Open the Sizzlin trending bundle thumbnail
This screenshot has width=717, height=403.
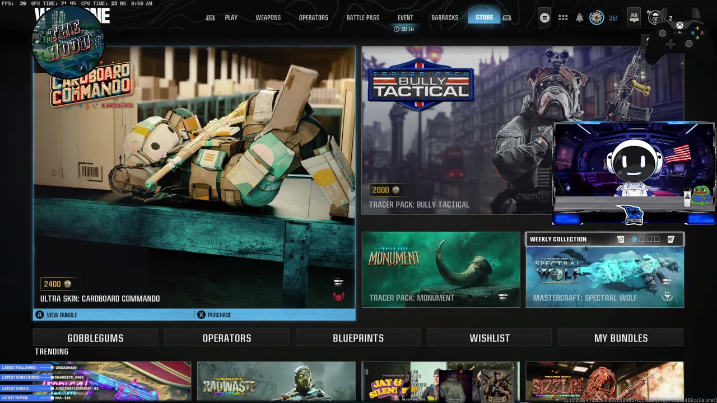click(x=605, y=382)
